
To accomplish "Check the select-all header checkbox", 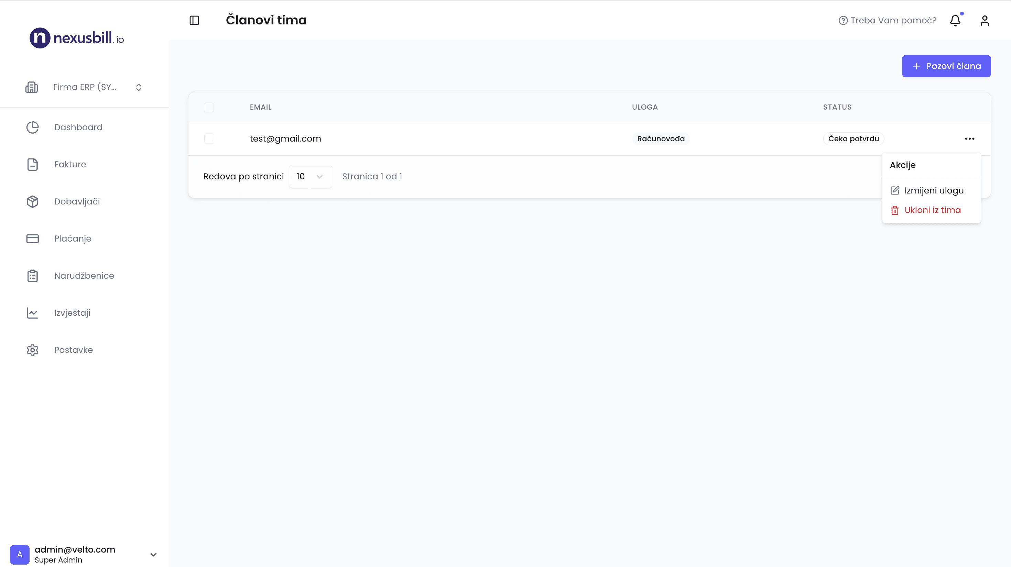I will pos(209,108).
